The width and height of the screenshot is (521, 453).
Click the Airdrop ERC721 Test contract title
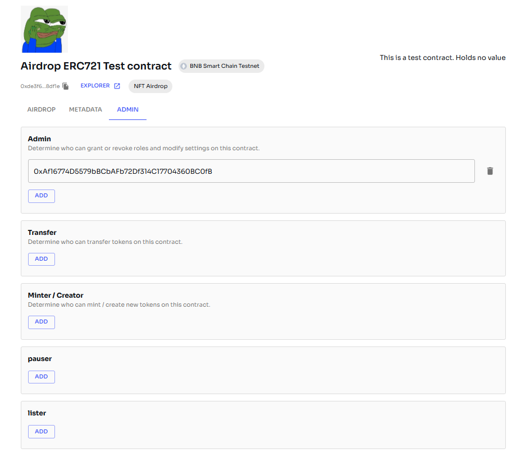(96, 66)
